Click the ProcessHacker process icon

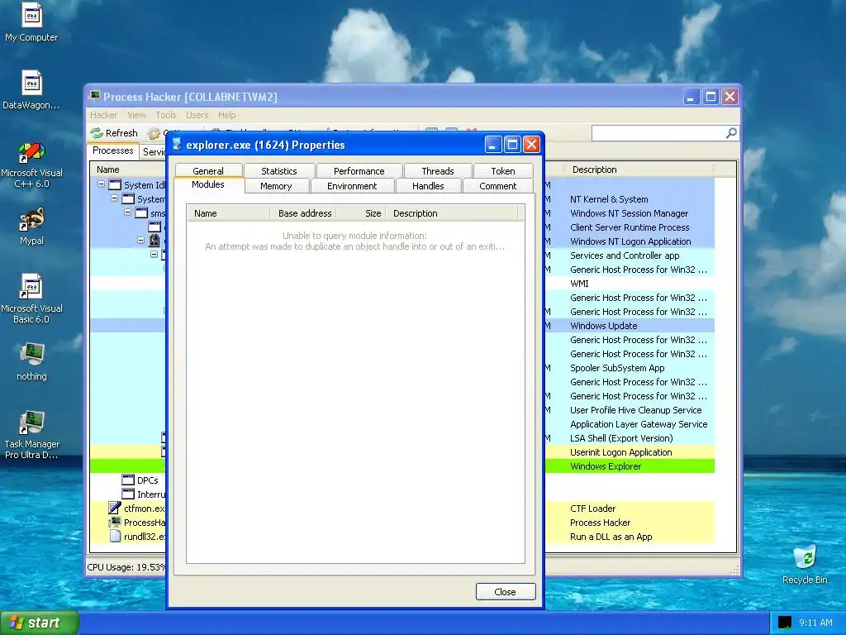click(114, 522)
